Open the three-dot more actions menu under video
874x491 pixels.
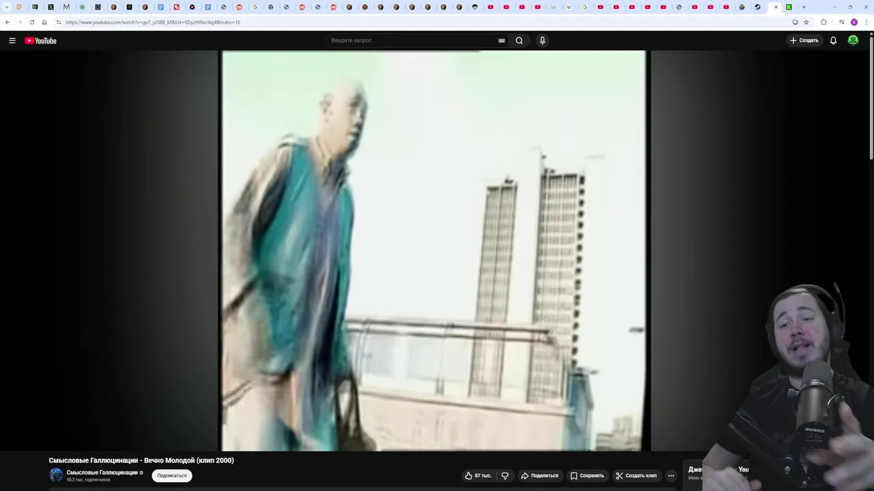(671, 475)
